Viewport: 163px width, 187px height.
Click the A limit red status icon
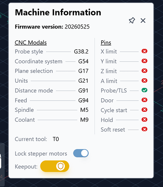[x=144, y=80]
